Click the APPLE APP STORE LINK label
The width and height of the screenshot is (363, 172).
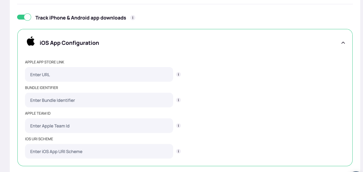click(x=45, y=62)
